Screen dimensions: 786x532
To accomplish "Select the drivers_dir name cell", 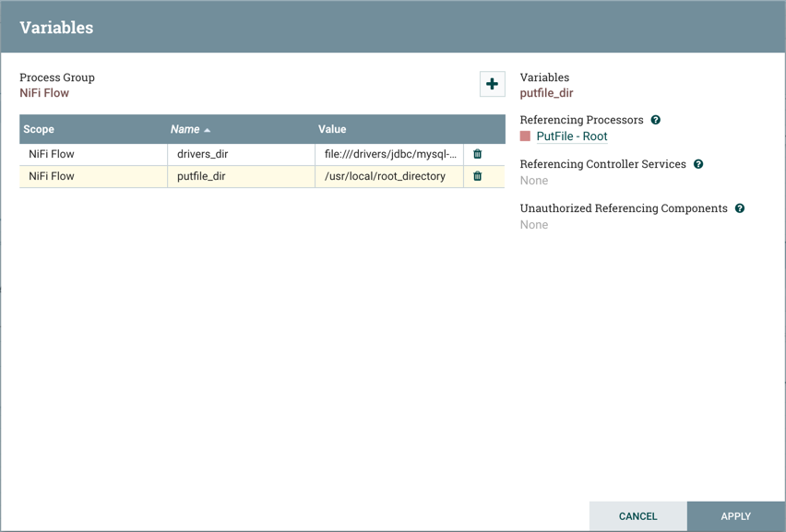I will [203, 154].
